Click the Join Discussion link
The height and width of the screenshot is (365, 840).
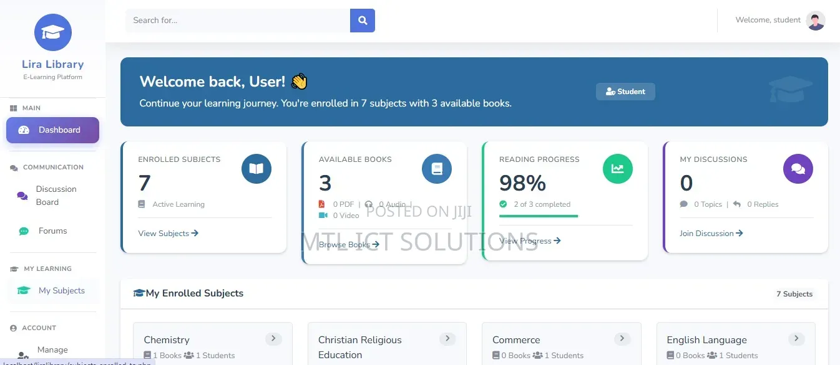point(711,234)
